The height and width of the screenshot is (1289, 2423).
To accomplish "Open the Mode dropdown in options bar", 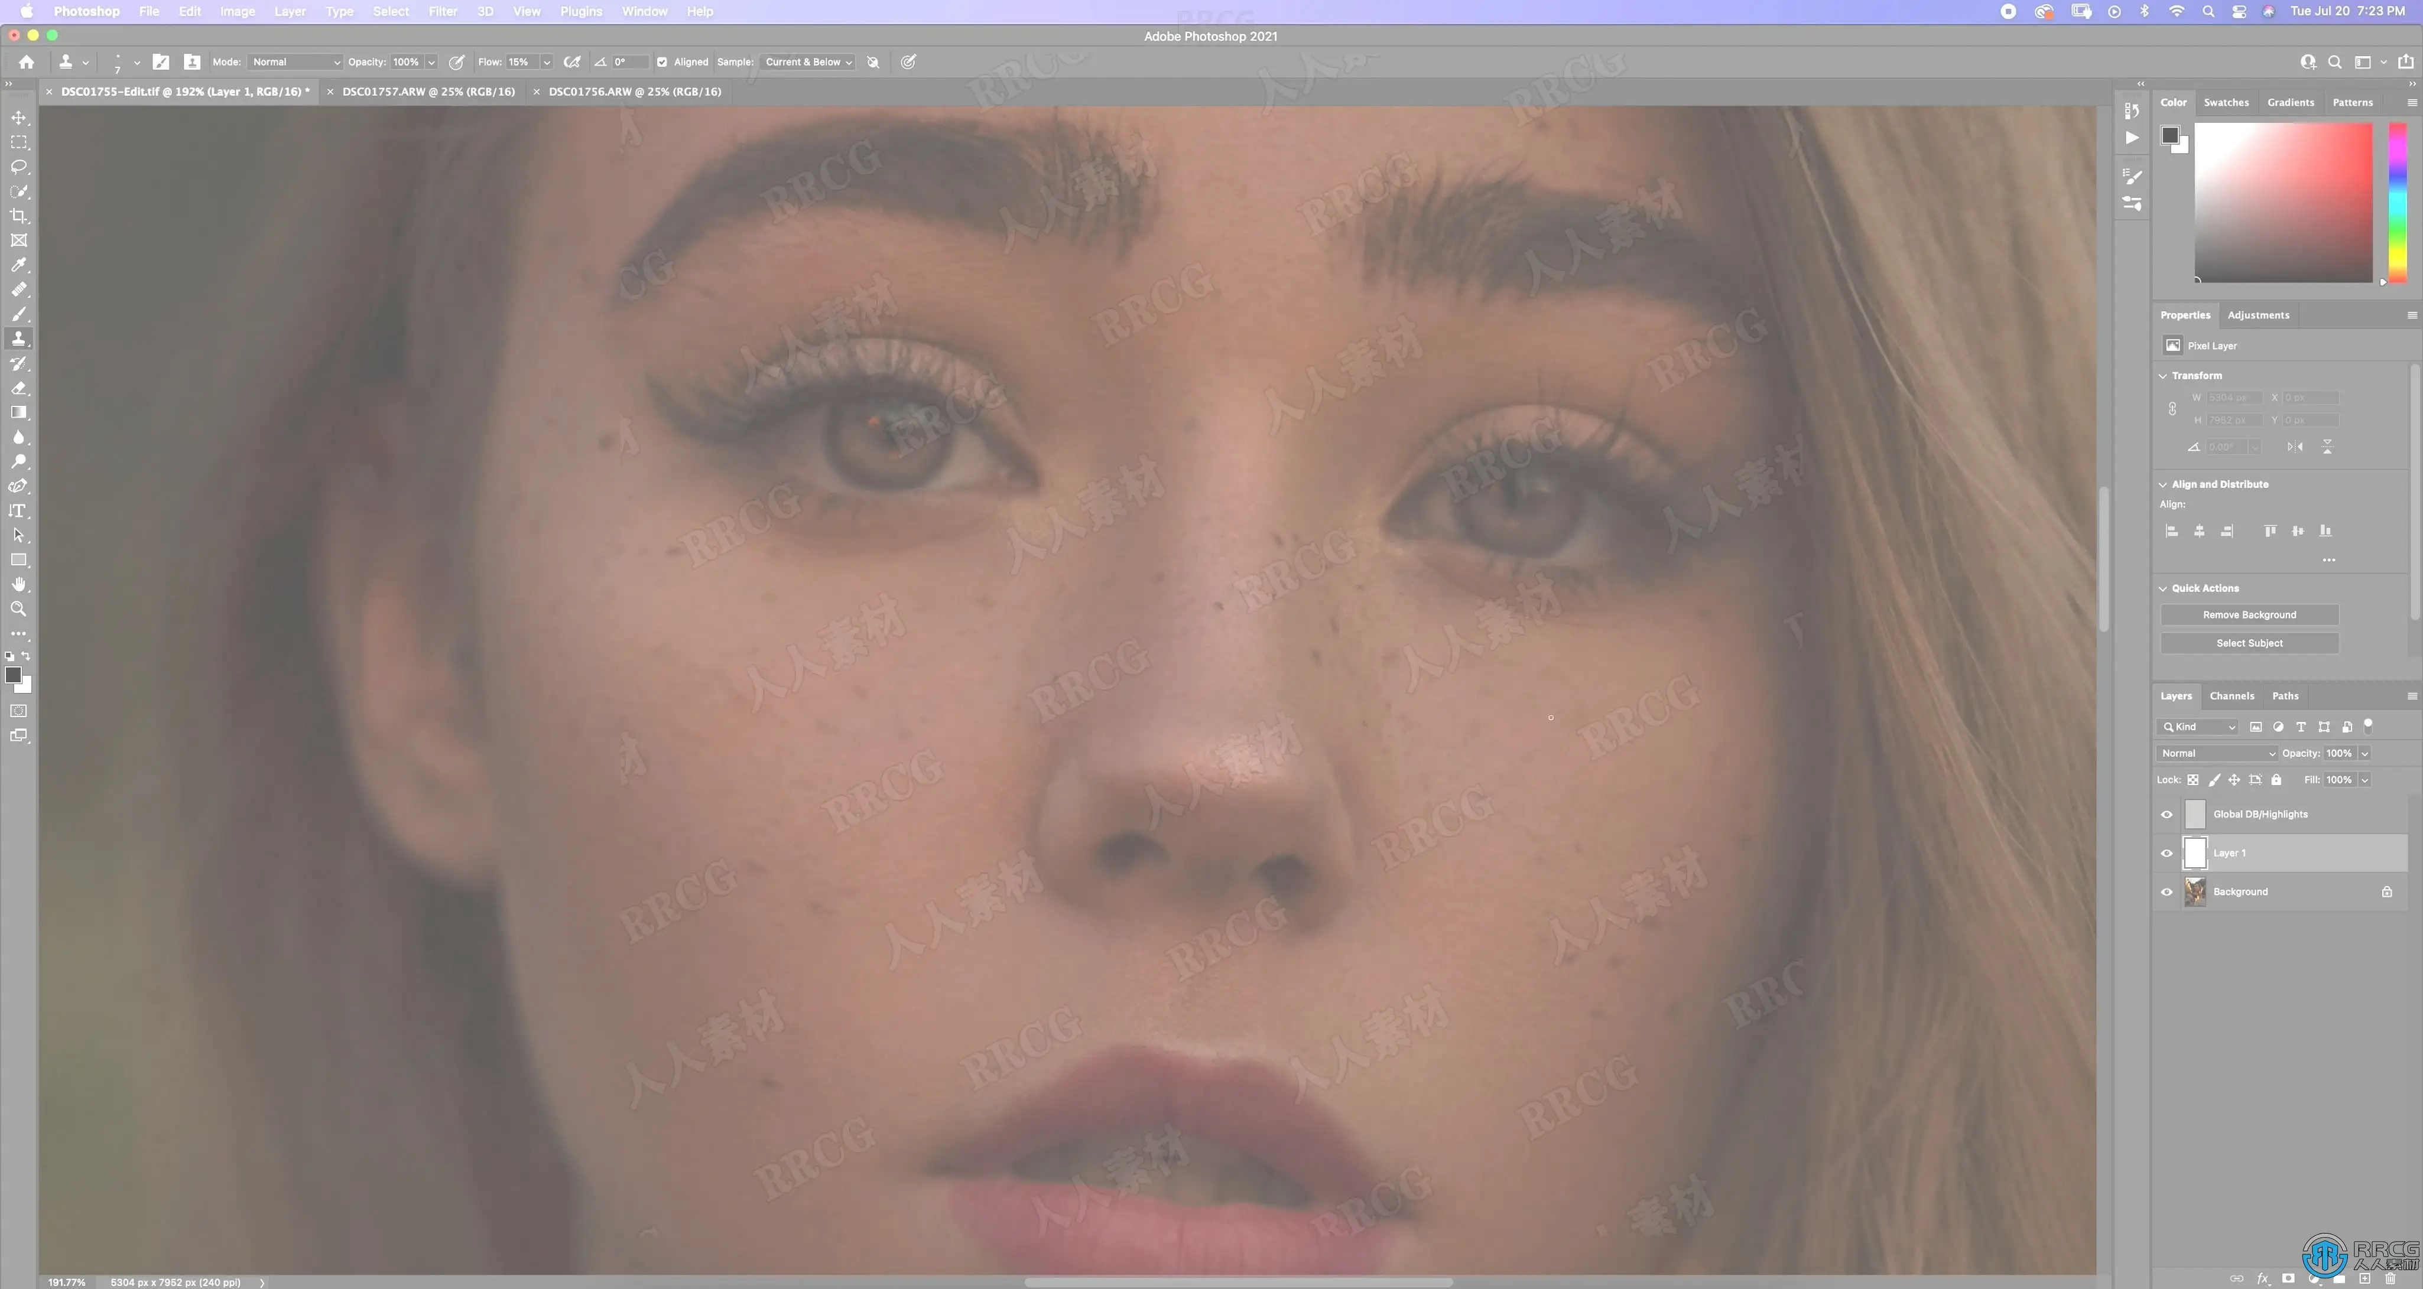I will click(295, 62).
